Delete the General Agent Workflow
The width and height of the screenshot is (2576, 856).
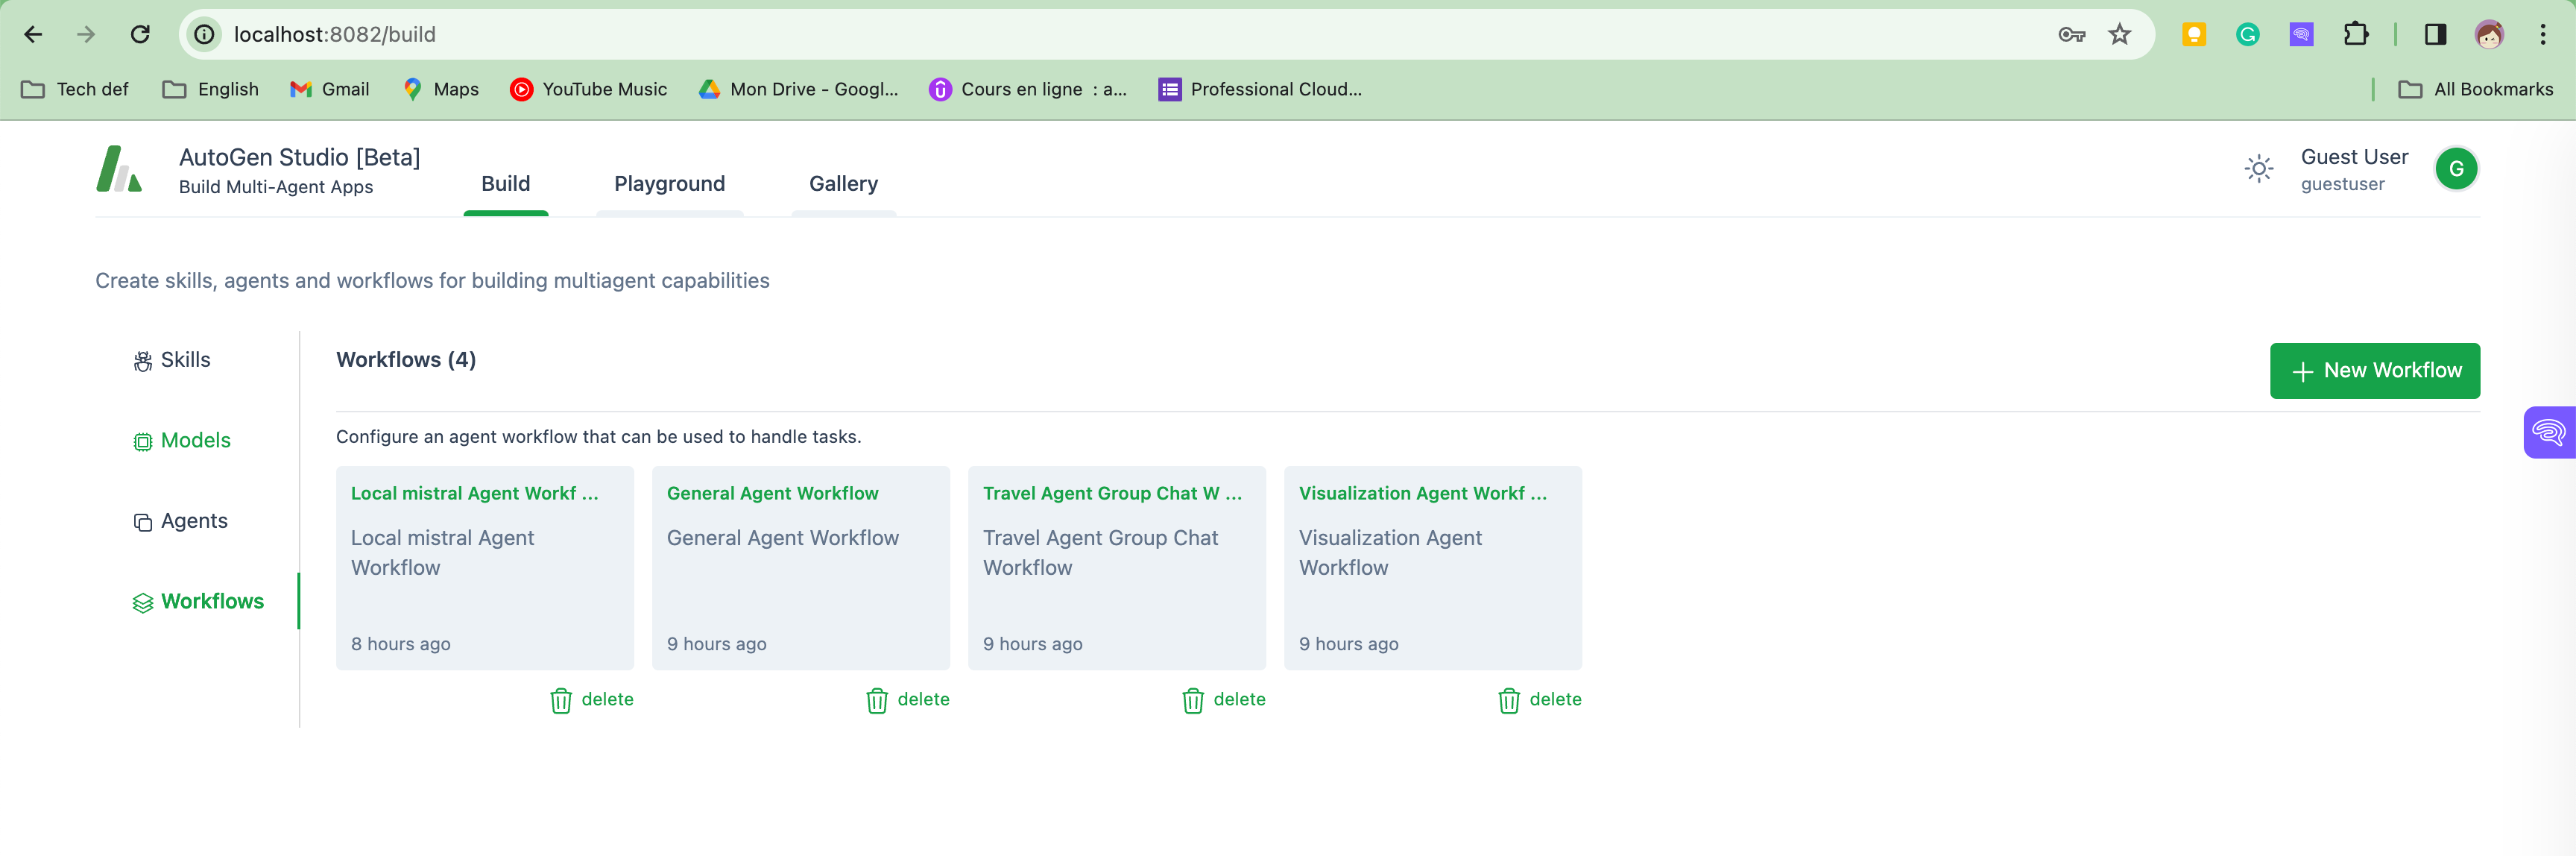click(908, 700)
